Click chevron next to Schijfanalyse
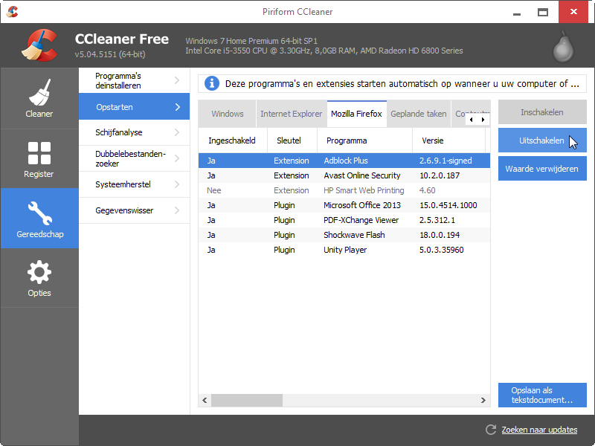 177,132
